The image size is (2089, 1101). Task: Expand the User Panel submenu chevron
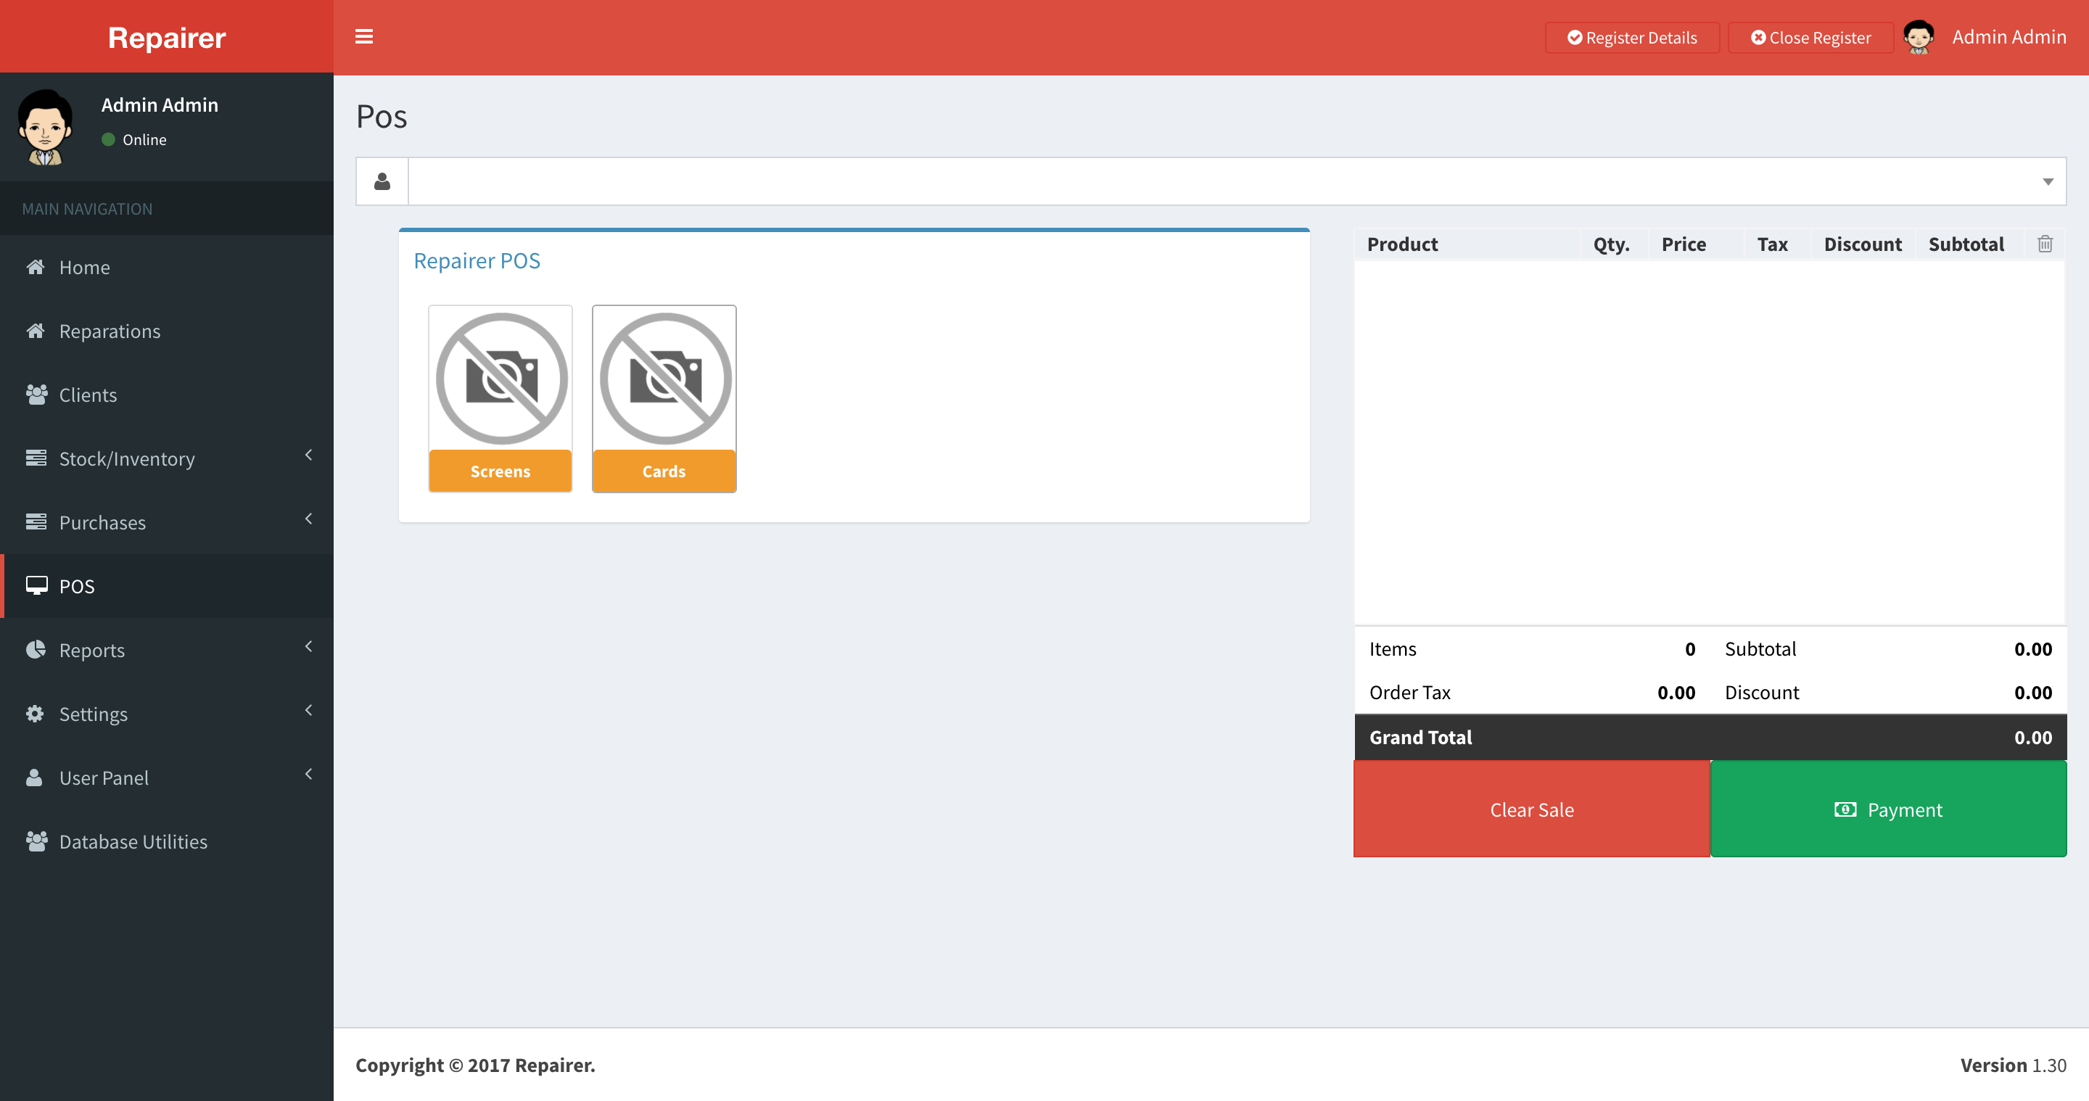308,775
